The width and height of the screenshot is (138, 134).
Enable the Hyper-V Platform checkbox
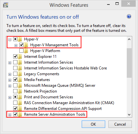[21, 51]
